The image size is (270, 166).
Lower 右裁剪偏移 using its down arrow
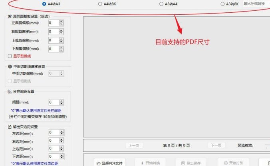click(x=61, y=33)
